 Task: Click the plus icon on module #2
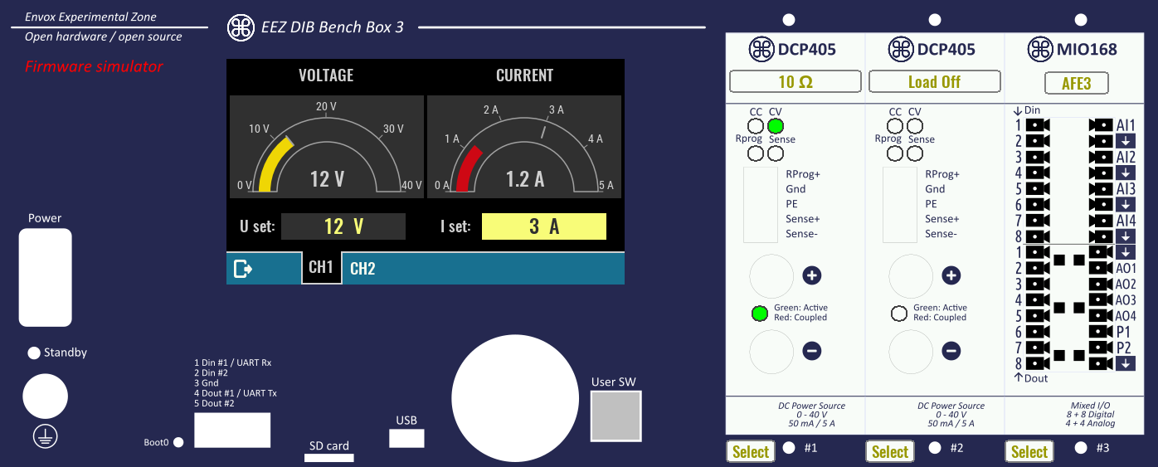click(x=951, y=275)
